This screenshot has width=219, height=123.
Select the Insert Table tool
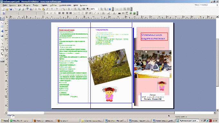(2, 27)
